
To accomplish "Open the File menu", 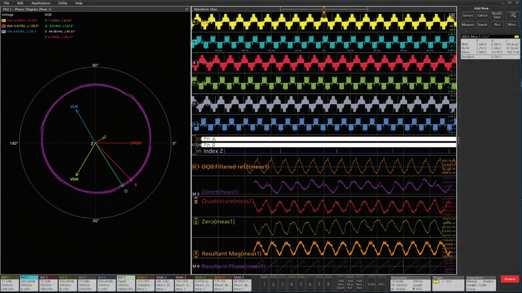I will pos(7,3).
